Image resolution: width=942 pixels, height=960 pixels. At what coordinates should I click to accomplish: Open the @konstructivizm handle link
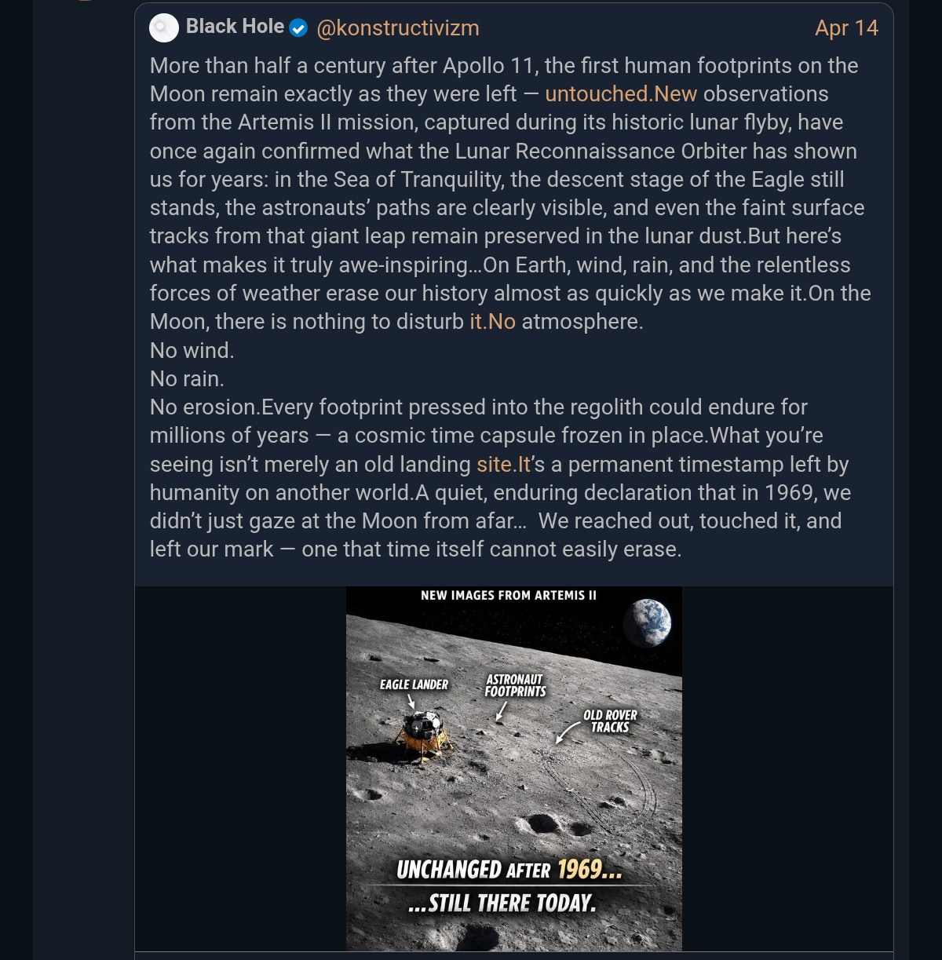[397, 28]
